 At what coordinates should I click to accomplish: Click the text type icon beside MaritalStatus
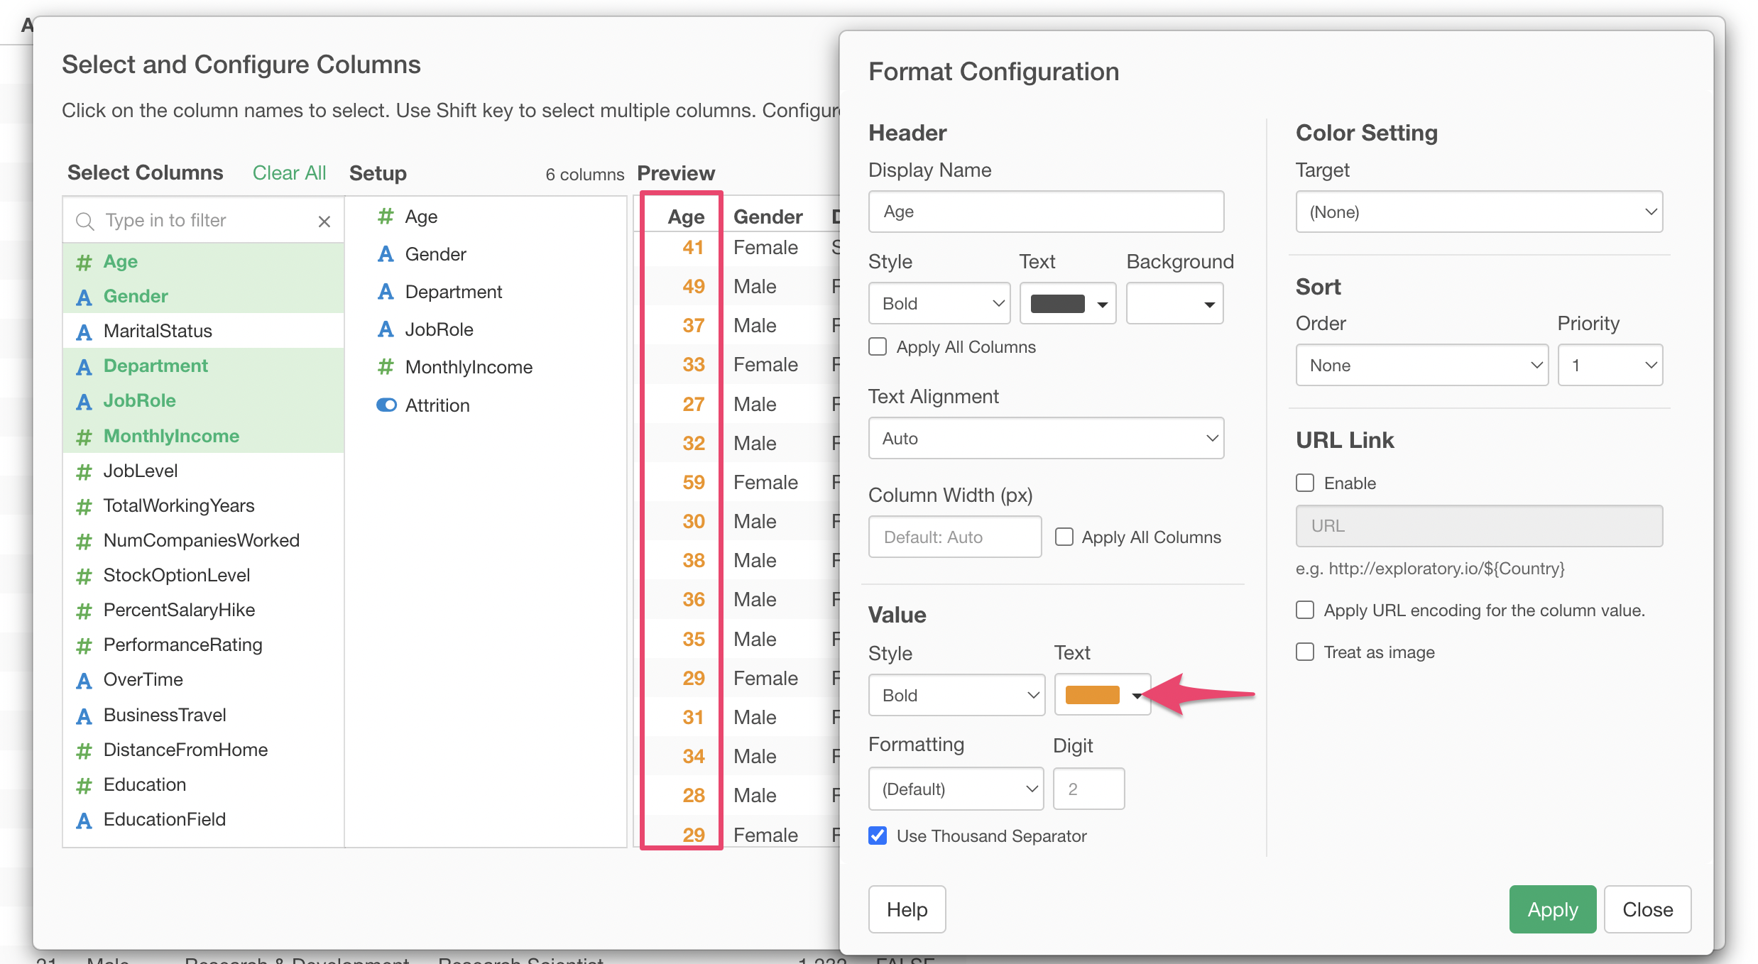(x=84, y=332)
